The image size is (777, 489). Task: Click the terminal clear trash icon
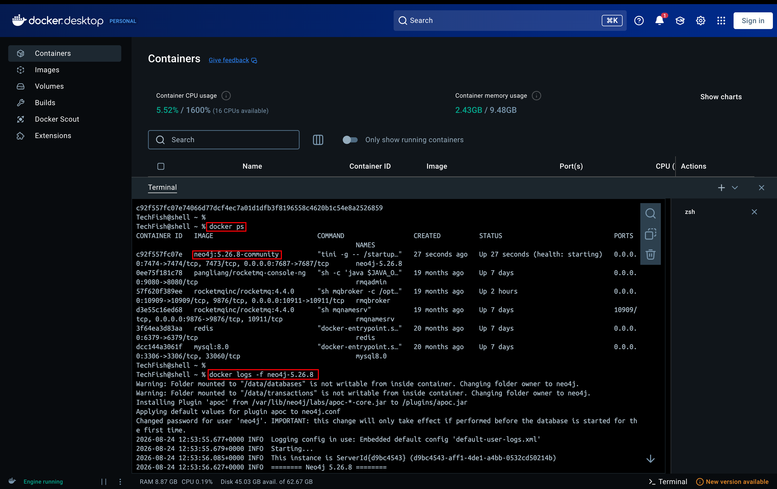pyautogui.click(x=650, y=254)
